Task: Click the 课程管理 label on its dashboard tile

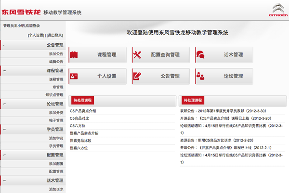Action: pyautogui.click(x=107, y=55)
